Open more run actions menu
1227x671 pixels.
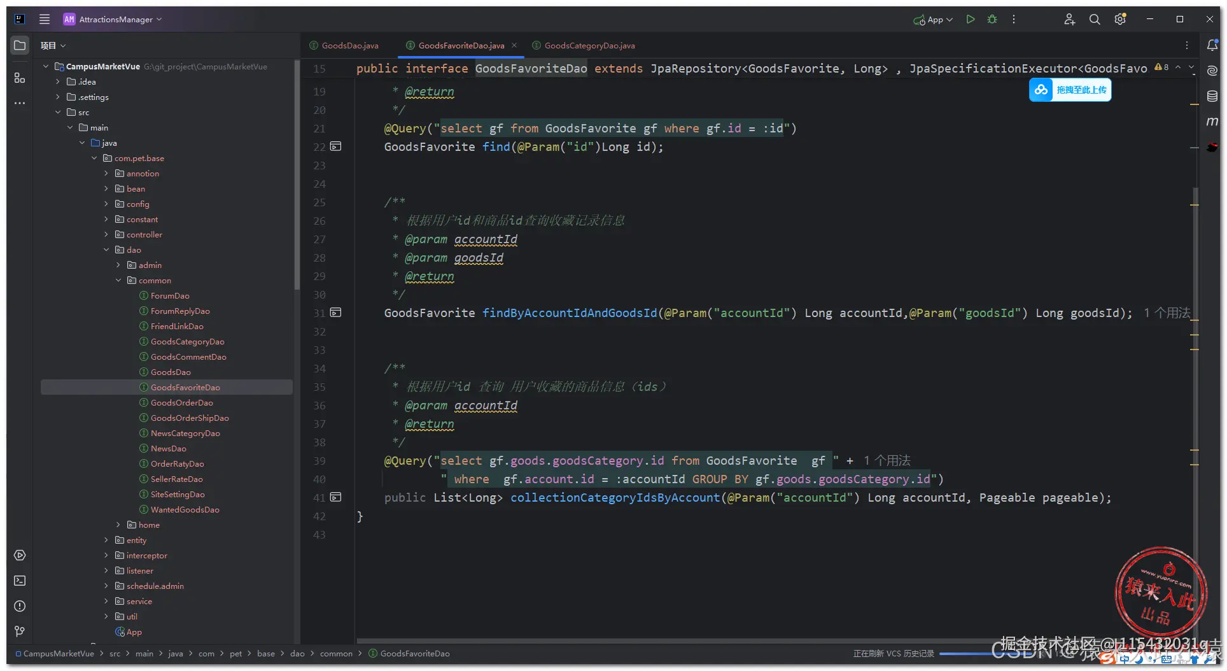[1014, 19]
